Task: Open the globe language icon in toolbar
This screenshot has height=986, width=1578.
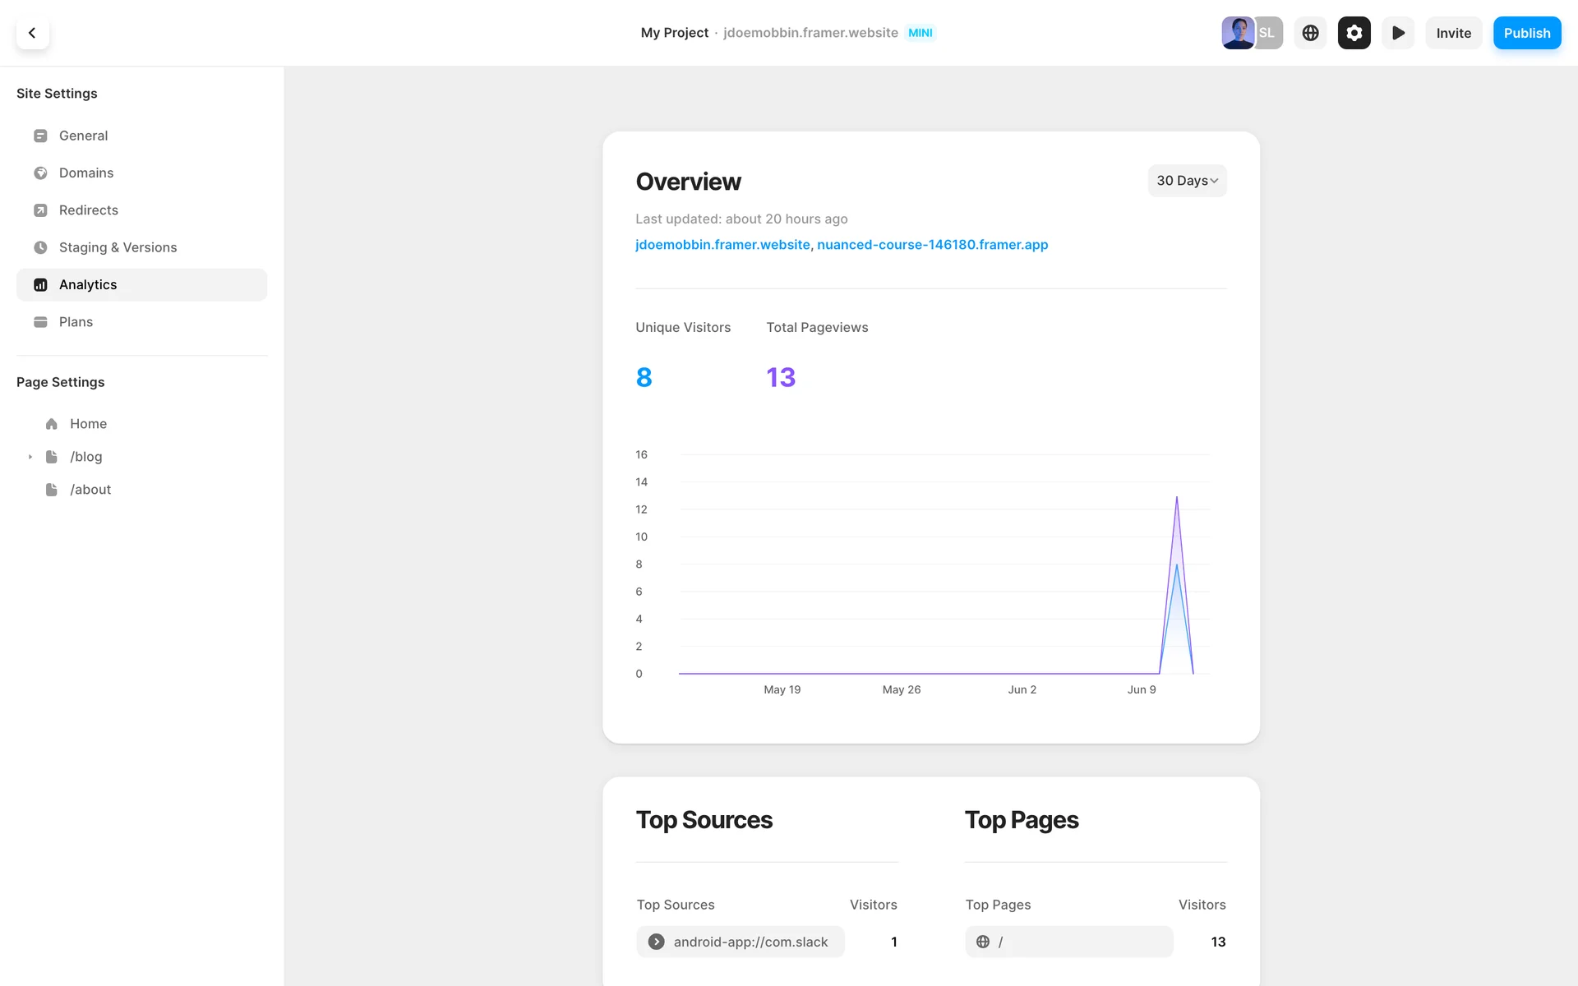Action: click(x=1310, y=33)
